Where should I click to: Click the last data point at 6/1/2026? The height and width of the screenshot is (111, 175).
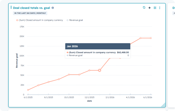coord(151,38)
